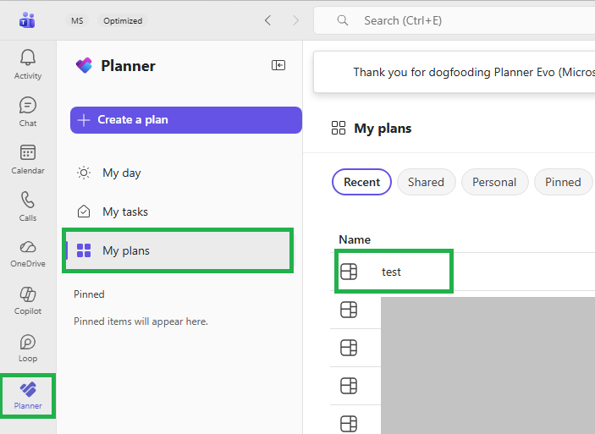Switch to the Shared filter tab
595x434 pixels.
[426, 182]
